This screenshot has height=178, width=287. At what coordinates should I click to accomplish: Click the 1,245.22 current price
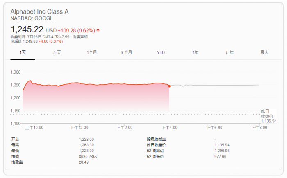coord(27,29)
